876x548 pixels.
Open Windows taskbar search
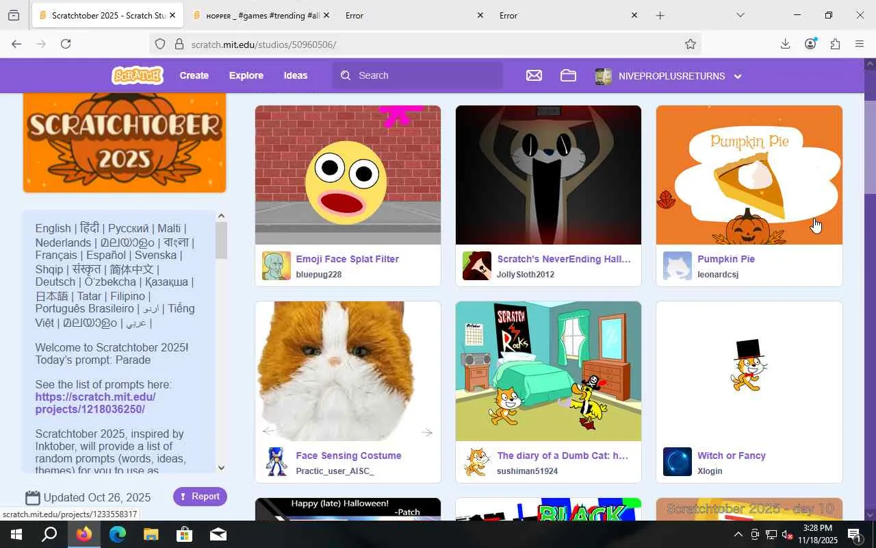pyautogui.click(x=49, y=534)
